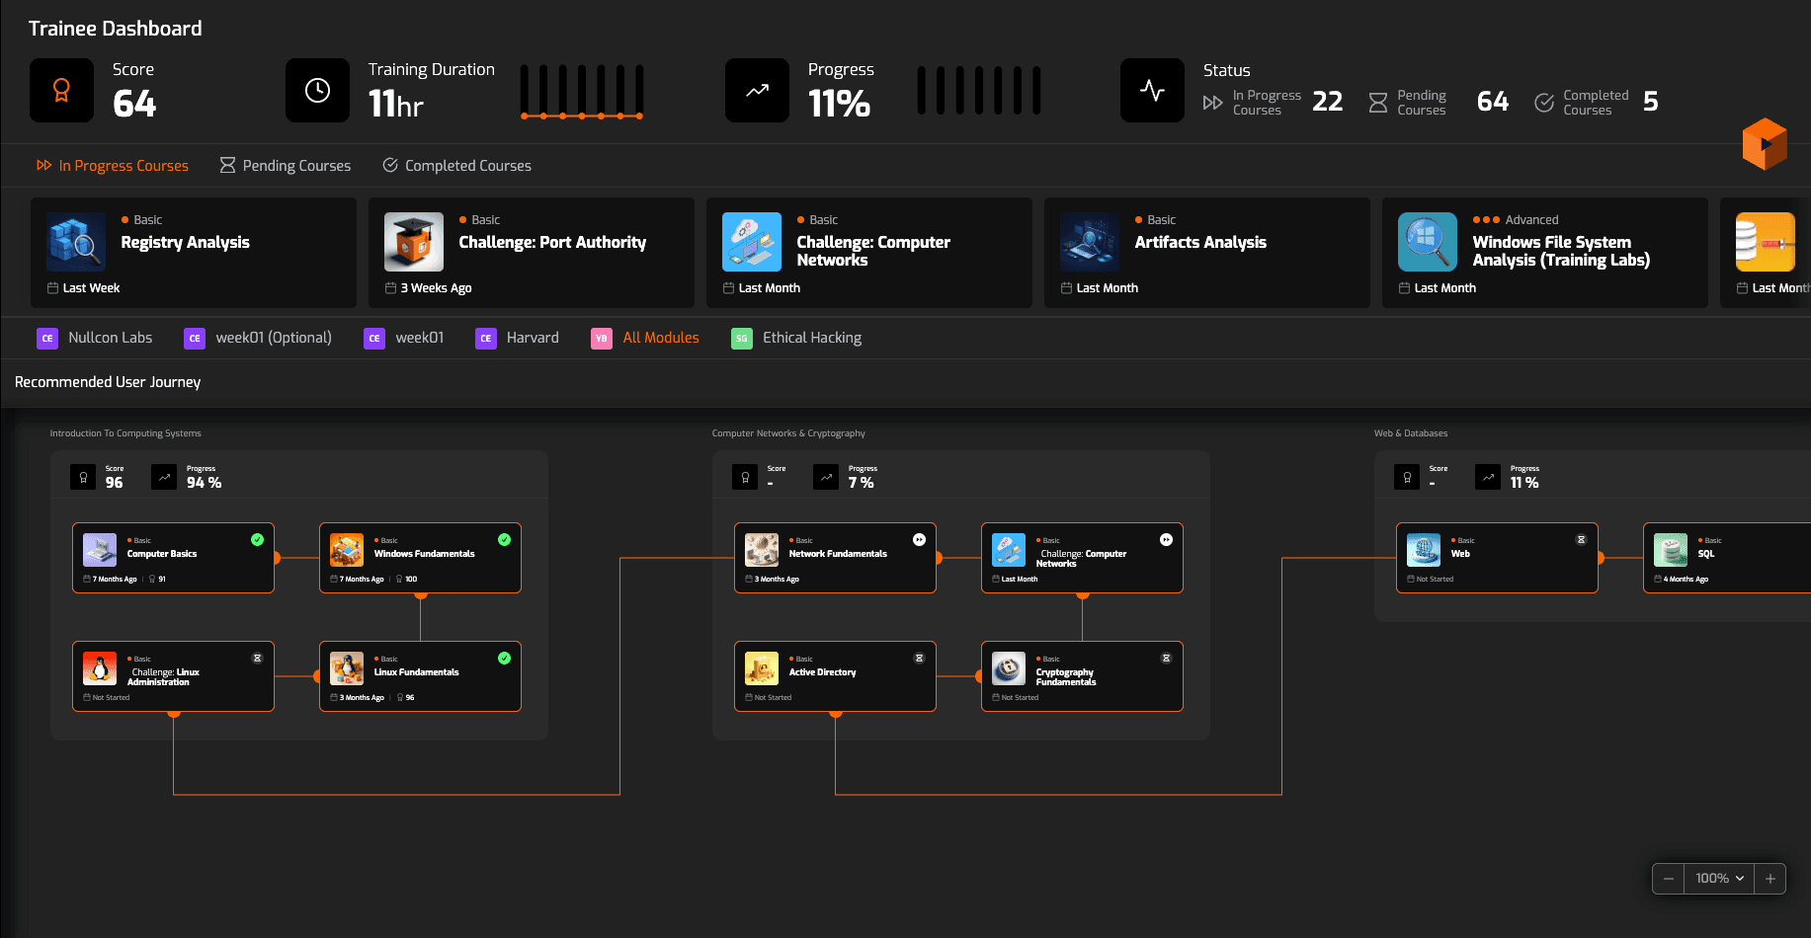Click Network Fundamentals in-progress status badge
Screen dimensions: 1811x938
pos(919,539)
